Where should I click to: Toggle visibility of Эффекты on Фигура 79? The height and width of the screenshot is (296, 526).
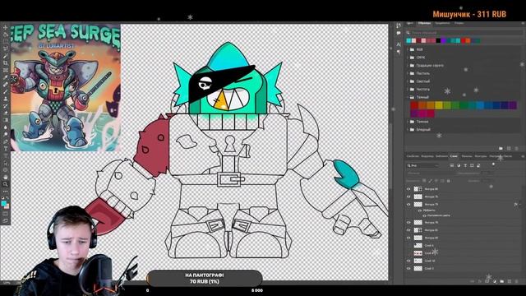pyautogui.click(x=420, y=210)
